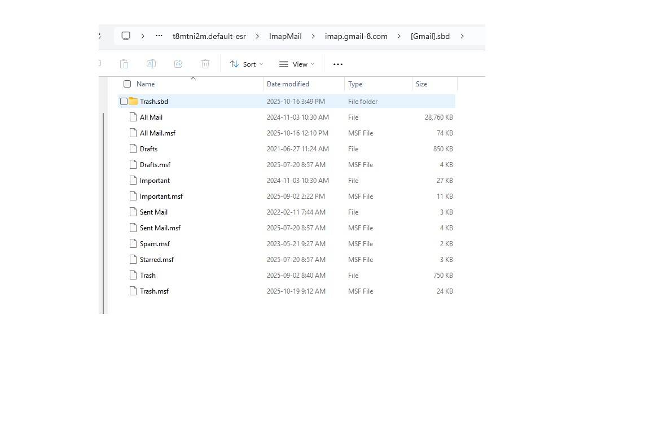Click the Share toolbar icon

[178, 64]
